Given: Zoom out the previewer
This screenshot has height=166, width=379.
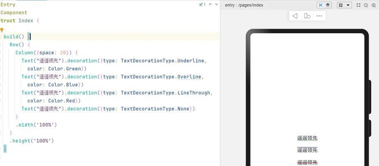Looking at the screenshot, I should tap(366, 5).
